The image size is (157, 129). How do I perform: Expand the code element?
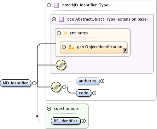94,93
